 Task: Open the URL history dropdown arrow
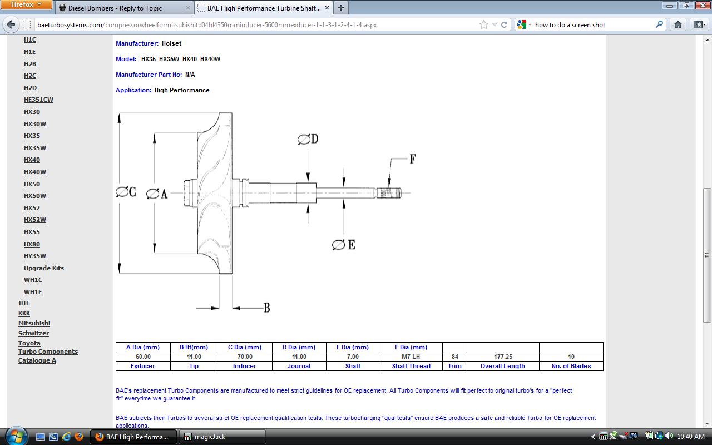(x=495, y=24)
